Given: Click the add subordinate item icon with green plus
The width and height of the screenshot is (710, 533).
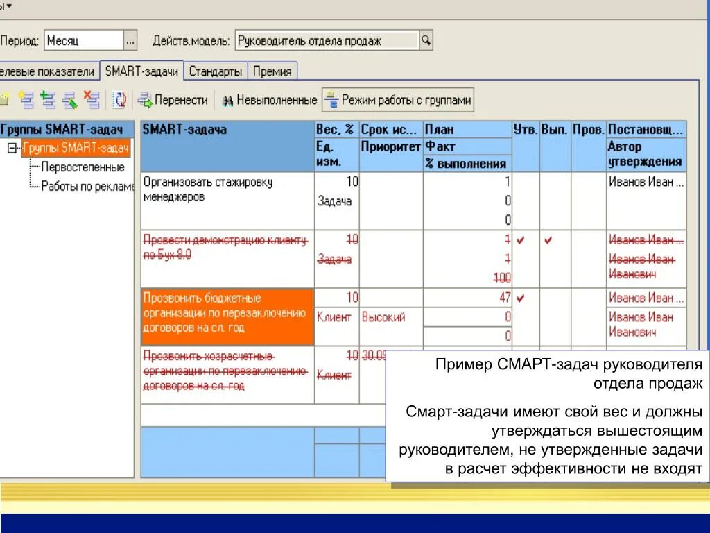Looking at the screenshot, I should point(48,99).
